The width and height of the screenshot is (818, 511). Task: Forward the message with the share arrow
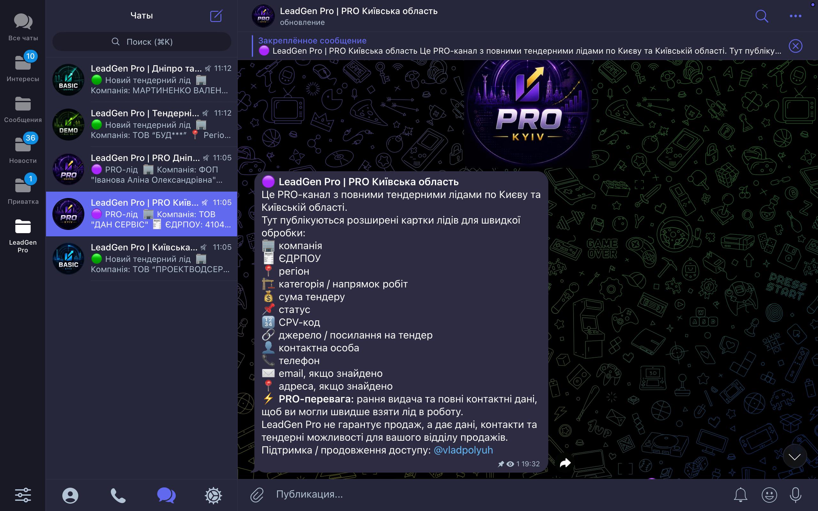pos(565,463)
